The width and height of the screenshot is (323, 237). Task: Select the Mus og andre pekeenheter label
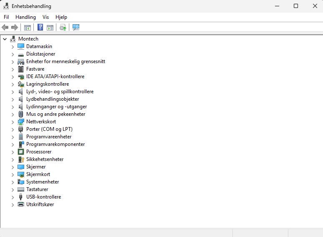[x=56, y=114]
